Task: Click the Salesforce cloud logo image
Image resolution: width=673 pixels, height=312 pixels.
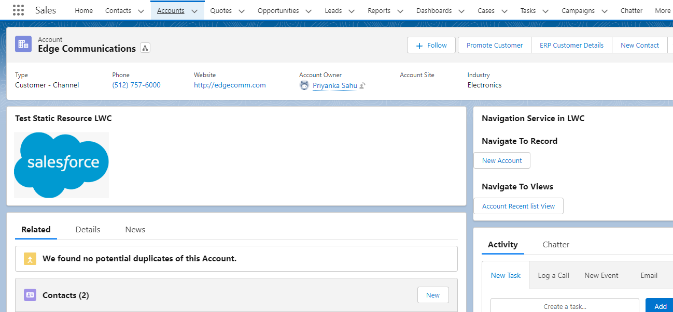Action: 61,165
